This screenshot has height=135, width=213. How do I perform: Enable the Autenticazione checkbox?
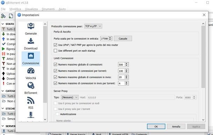click(58, 114)
